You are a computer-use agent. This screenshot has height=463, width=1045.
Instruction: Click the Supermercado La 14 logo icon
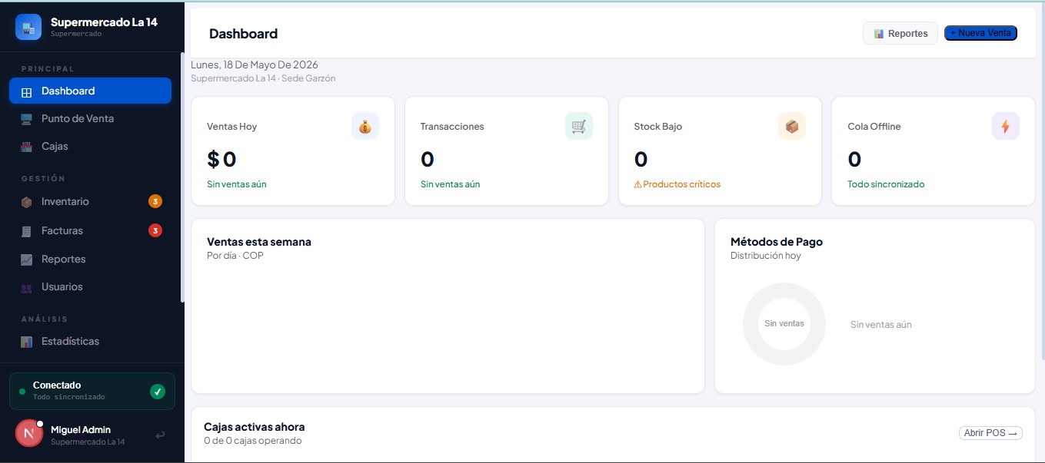pos(28,27)
